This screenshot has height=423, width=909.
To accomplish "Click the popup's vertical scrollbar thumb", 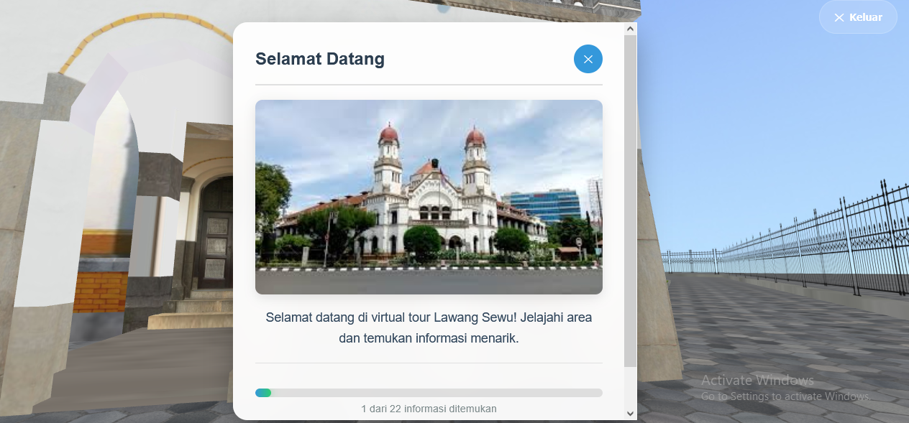I will tap(630, 201).
